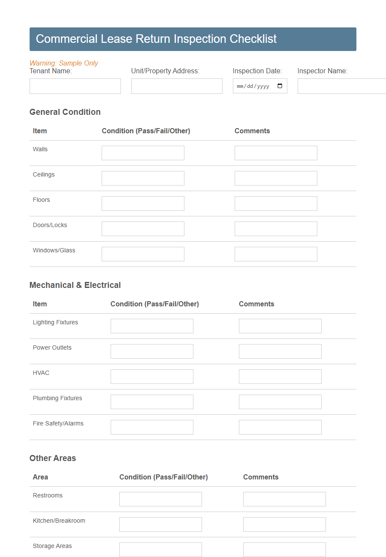Click the Tenant Name input field
386x557 pixels.
pyautogui.click(x=75, y=86)
